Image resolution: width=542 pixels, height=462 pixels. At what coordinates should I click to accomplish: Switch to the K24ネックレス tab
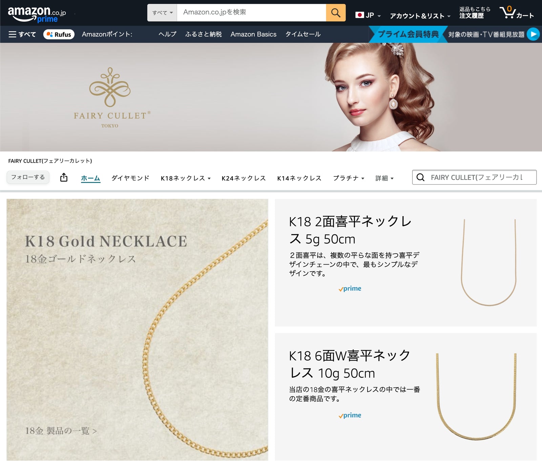244,178
